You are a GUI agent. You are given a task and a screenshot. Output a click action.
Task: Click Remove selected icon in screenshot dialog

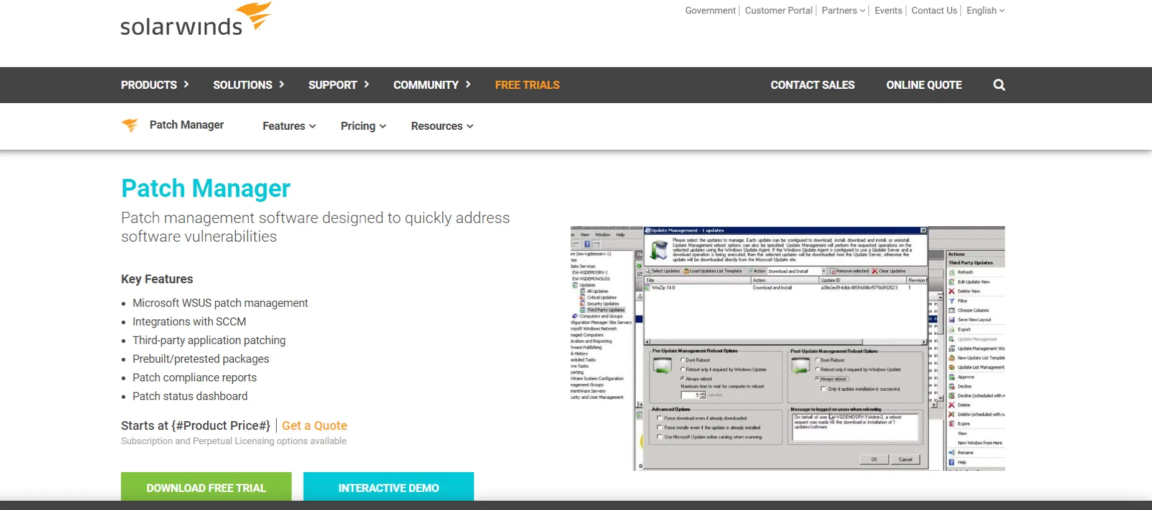[x=832, y=271]
